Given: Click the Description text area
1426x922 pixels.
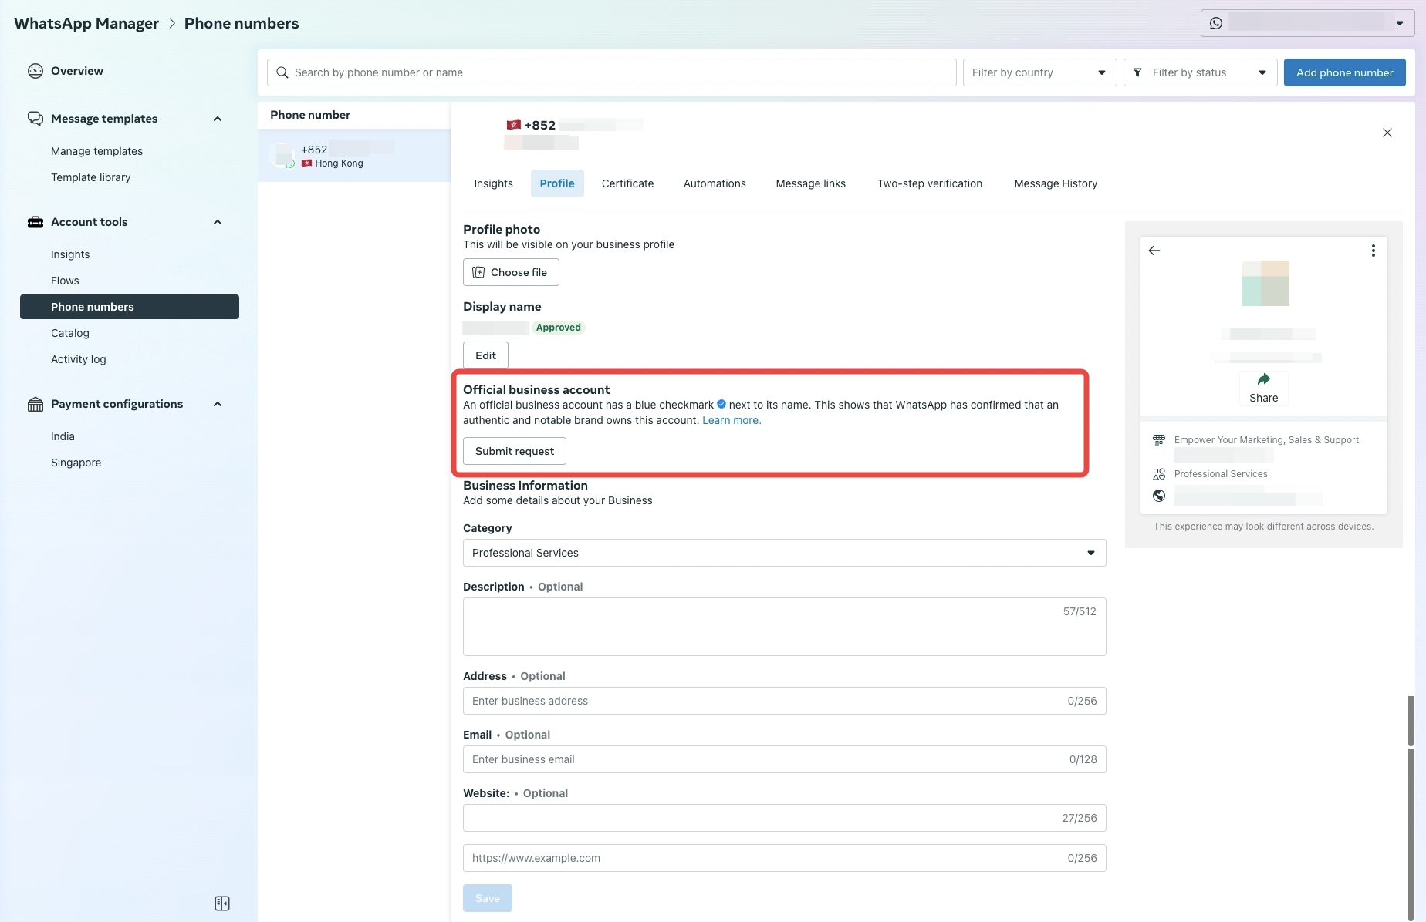Looking at the screenshot, I should (784, 627).
